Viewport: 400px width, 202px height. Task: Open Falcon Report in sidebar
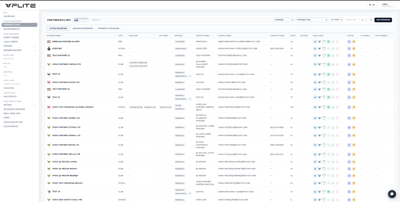pyautogui.click(x=11, y=126)
